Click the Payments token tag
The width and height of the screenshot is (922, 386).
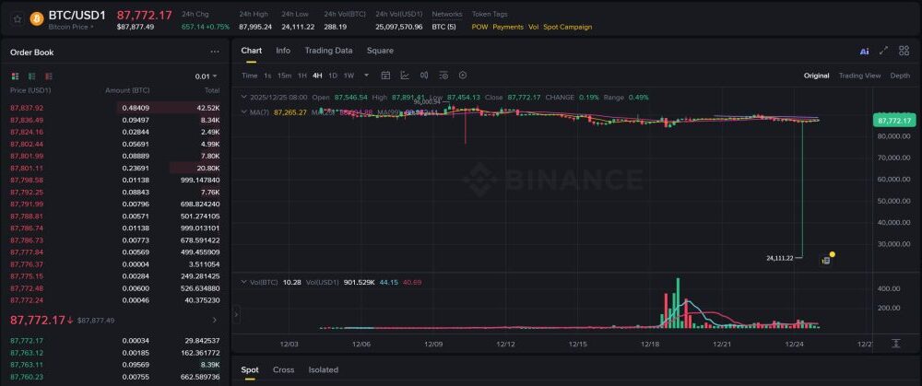point(508,27)
